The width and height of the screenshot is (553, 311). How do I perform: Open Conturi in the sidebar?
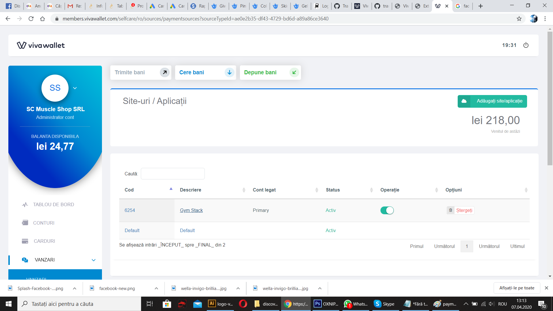click(43, 223)
